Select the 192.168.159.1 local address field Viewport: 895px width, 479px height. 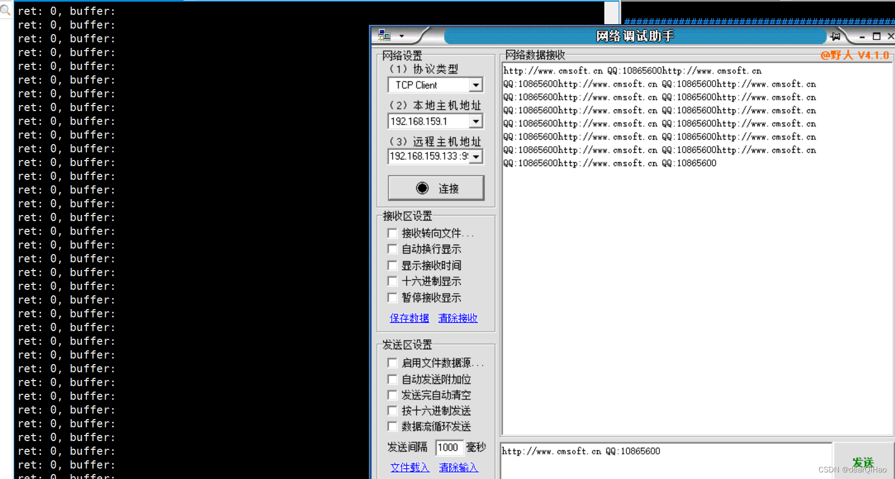(x=429, y=121)
